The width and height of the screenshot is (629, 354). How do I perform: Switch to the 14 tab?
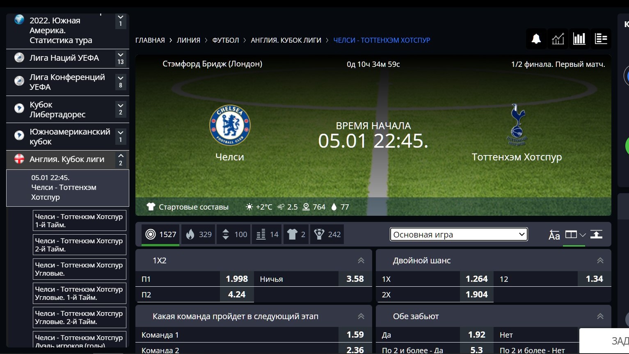point(267,235)
